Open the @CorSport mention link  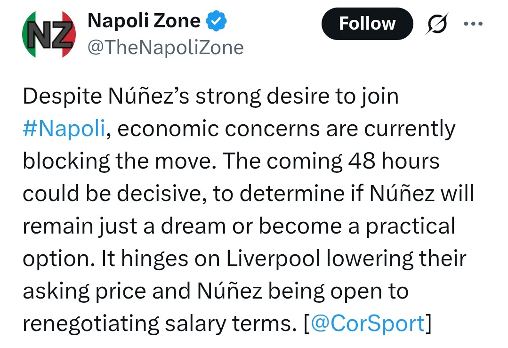pyautogui.click(x=368, y=323)
